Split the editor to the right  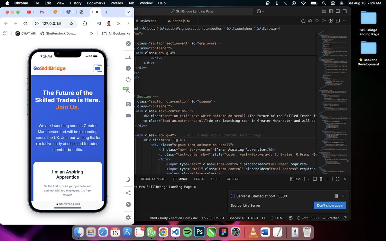[x=338, y=21]
